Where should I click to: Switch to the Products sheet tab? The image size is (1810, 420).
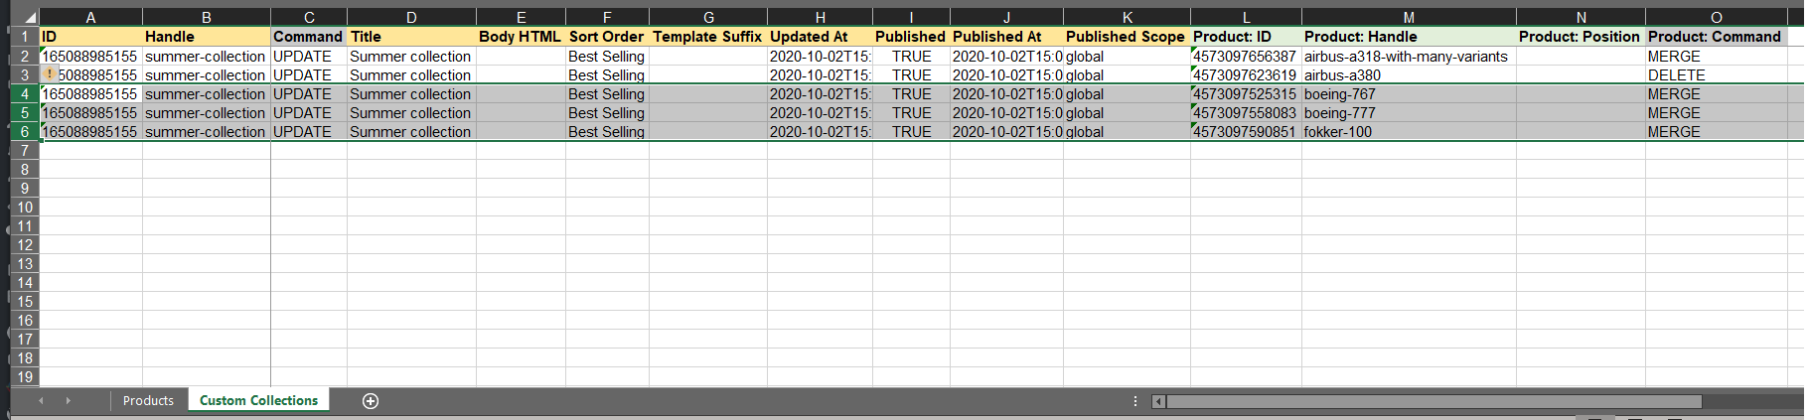148,401
